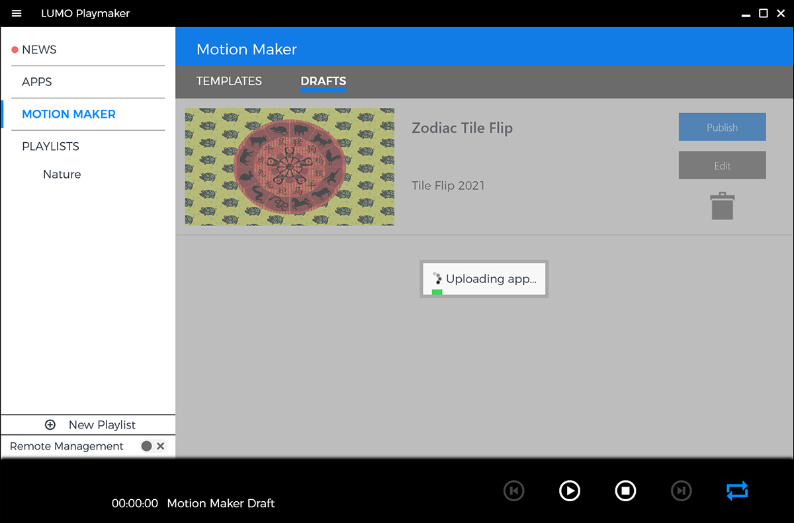Switch to the DRAFTS tab
The width and height of the screenshot is (794, 523).
pyautogui.click(x=323, y=81)
